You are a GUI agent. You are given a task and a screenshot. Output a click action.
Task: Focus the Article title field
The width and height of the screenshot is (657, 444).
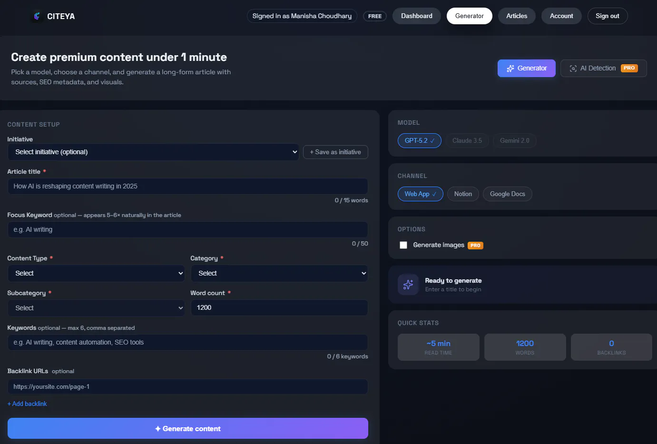tap(188, 187)
